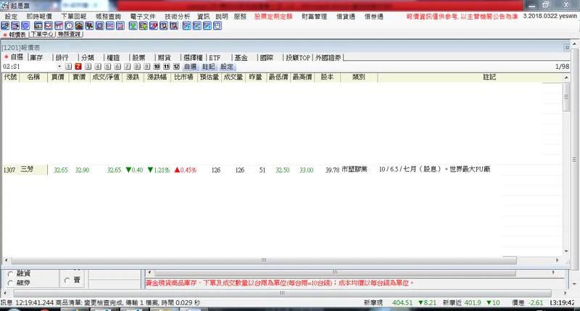Select watchlist group button 3
This screenshot has height=311, width=580.
88,67
